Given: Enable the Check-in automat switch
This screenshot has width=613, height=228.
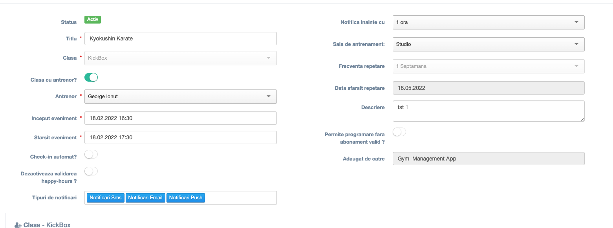Looking at the screenshot, I should pyautogui.click(x=91, y=155).
